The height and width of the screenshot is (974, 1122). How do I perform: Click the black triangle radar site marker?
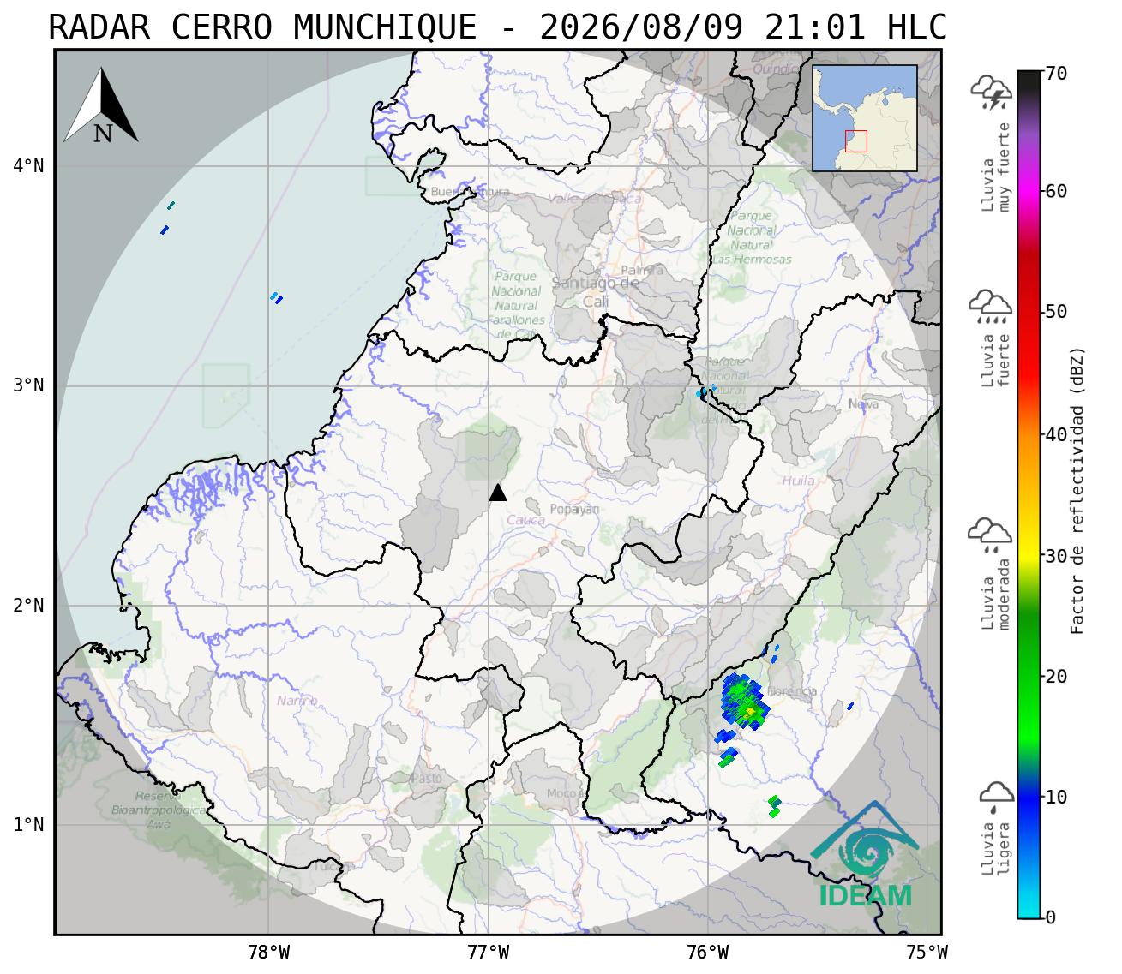(498, 493)
